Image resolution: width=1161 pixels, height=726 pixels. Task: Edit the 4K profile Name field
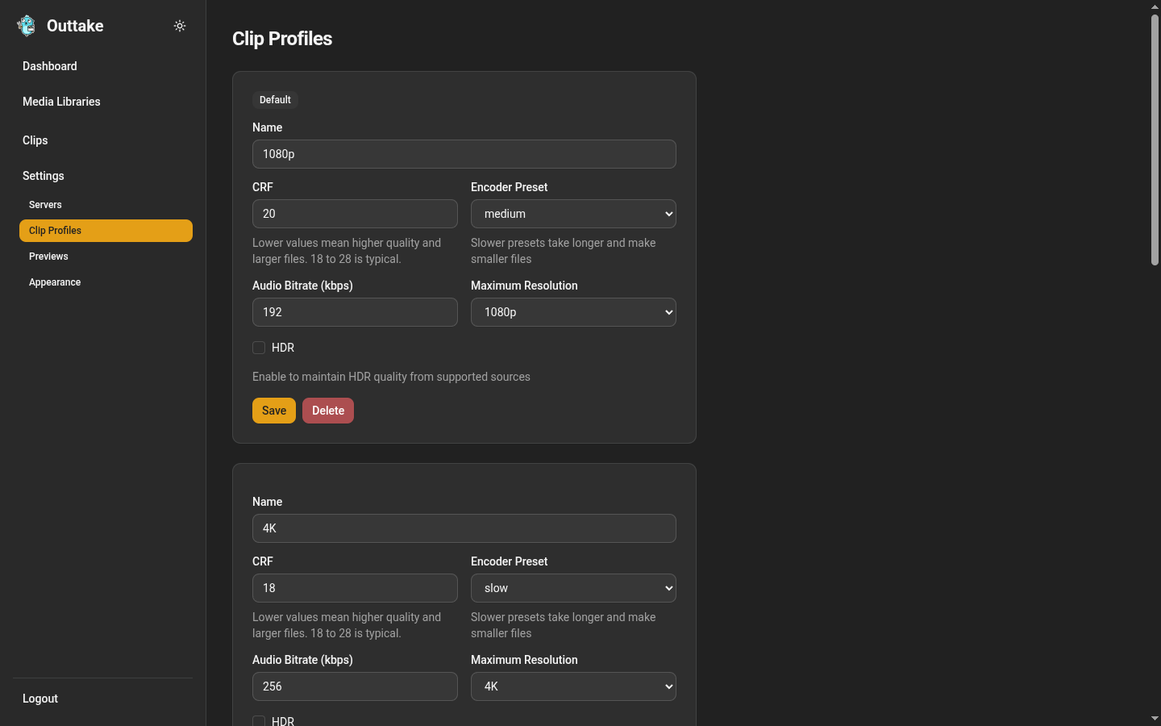tap(464, 528)
